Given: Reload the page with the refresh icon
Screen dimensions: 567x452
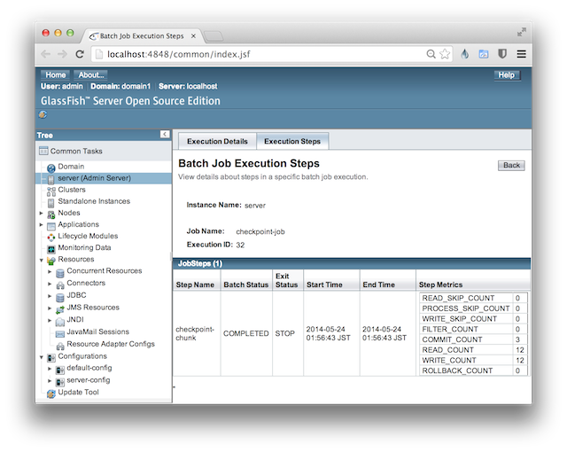Looking at the screenshot, I should click(x=80, y=54).
